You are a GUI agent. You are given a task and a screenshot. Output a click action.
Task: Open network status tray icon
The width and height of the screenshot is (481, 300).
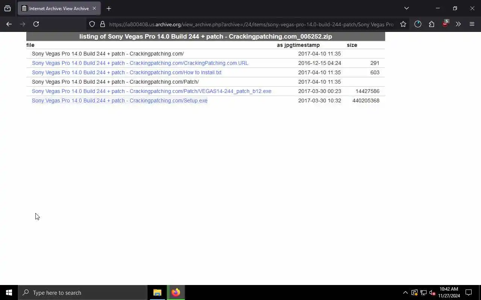click(x=424, y=292)
